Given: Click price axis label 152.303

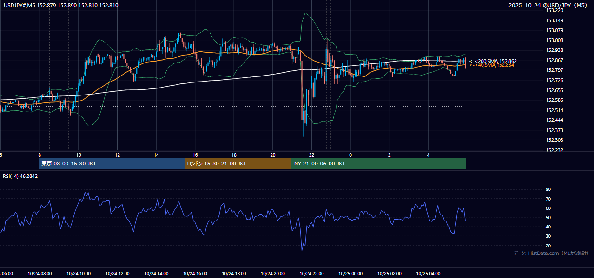Looking at the screenshot, I should 554,140.
